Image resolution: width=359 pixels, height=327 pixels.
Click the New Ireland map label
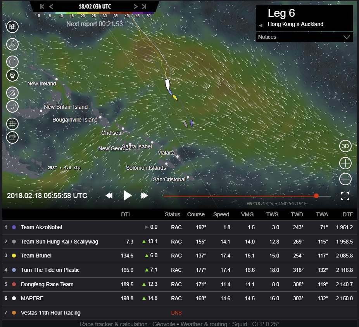pos(41,83)
